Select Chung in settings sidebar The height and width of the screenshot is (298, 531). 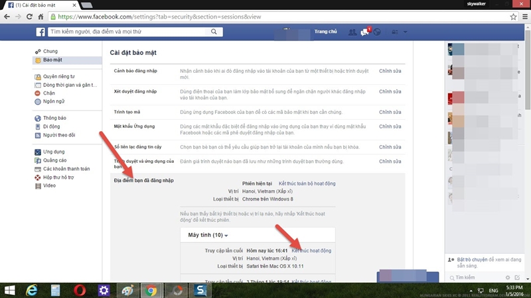50,51
